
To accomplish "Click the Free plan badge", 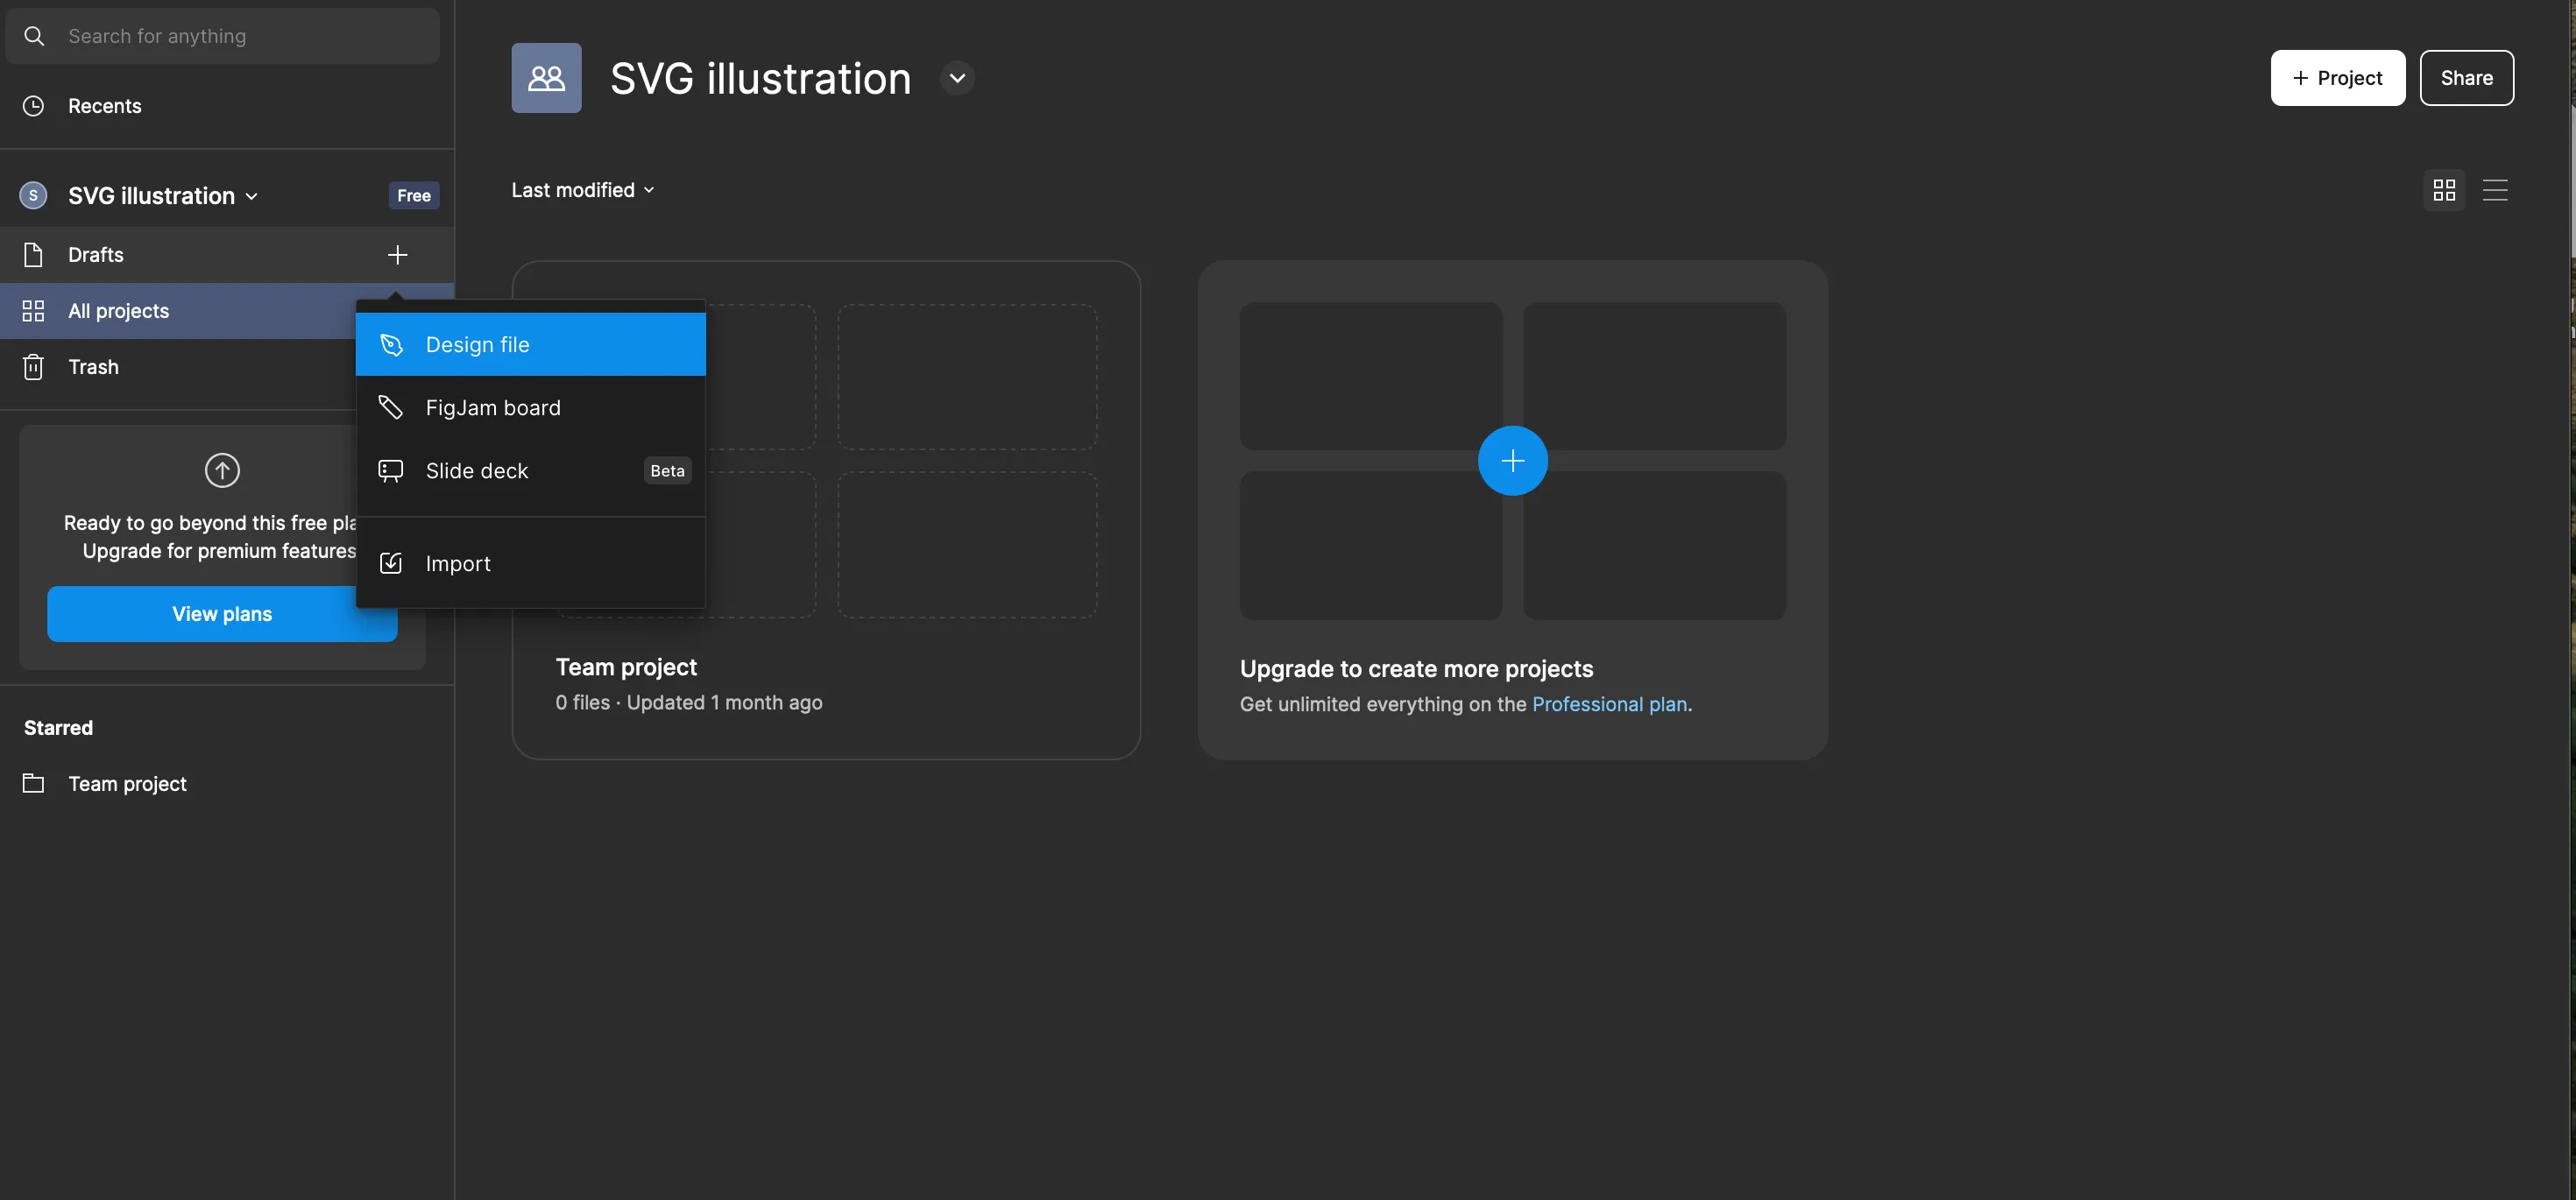I will coord(414,195).
